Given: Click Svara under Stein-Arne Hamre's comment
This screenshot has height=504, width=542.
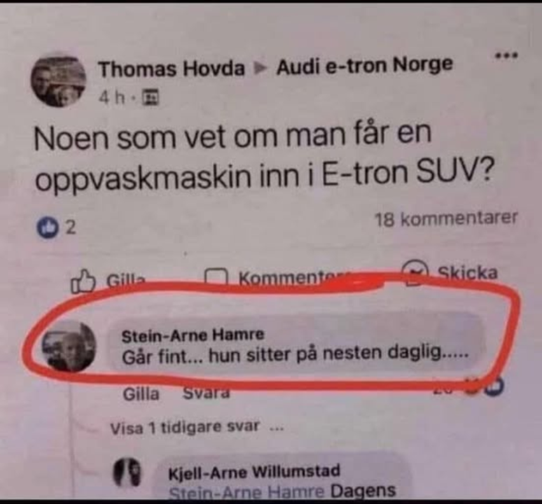Looking at the screenshot, I should 206,393.
